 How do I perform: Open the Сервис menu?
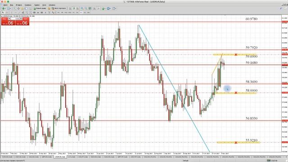pos(37,5)
